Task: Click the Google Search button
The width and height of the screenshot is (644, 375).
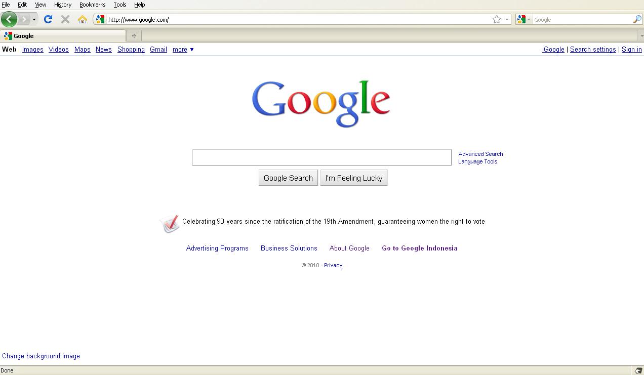Action: click(288, 178)
